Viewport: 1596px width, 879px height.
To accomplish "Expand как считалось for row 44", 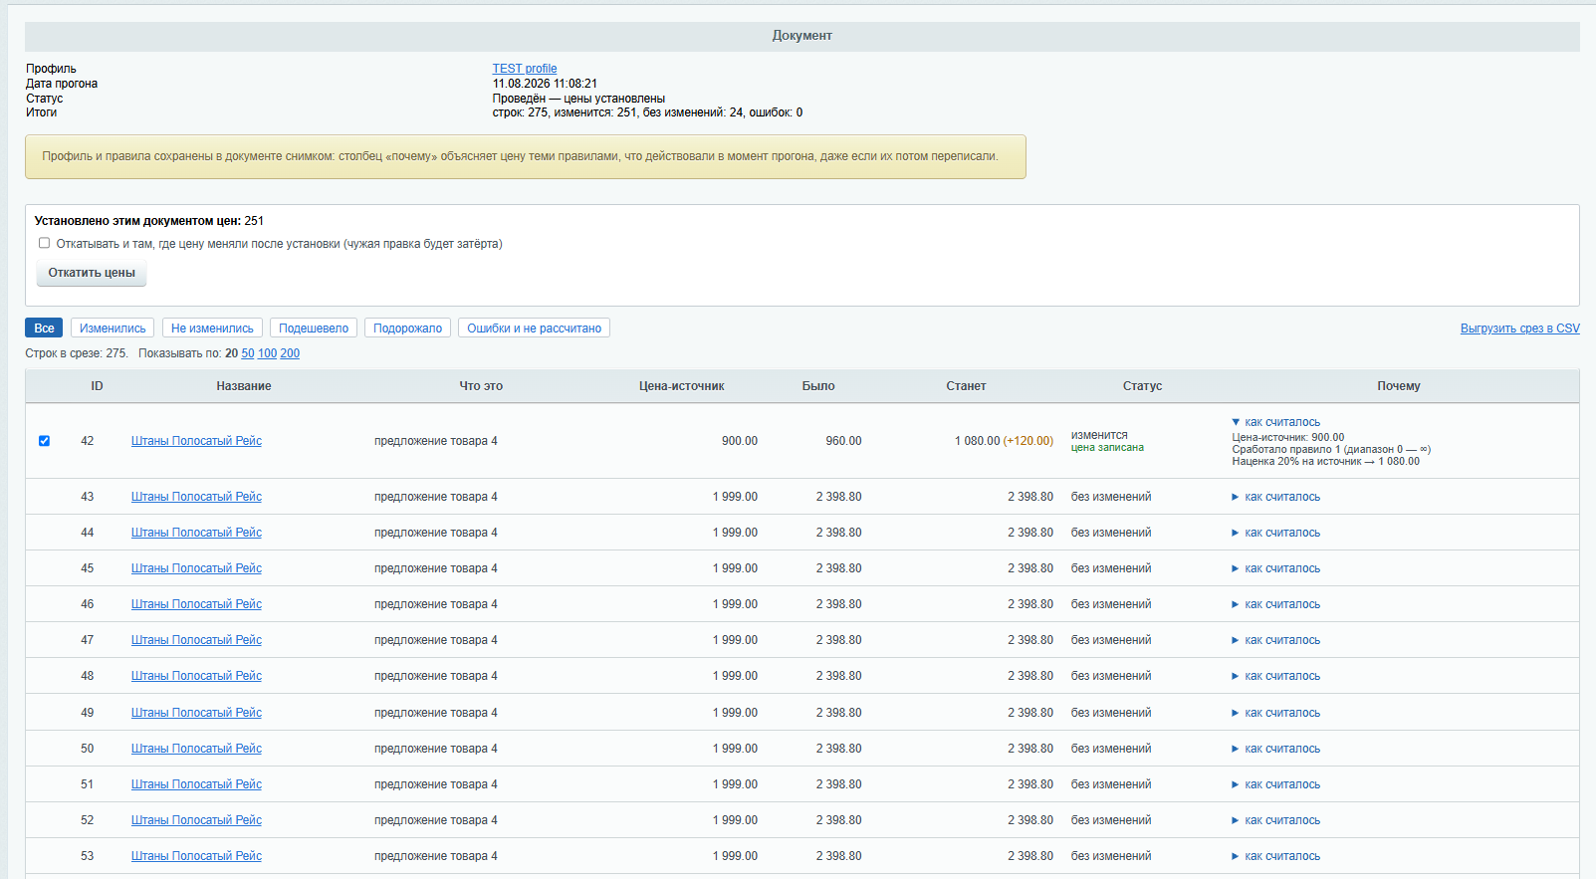I will 1276,533.
